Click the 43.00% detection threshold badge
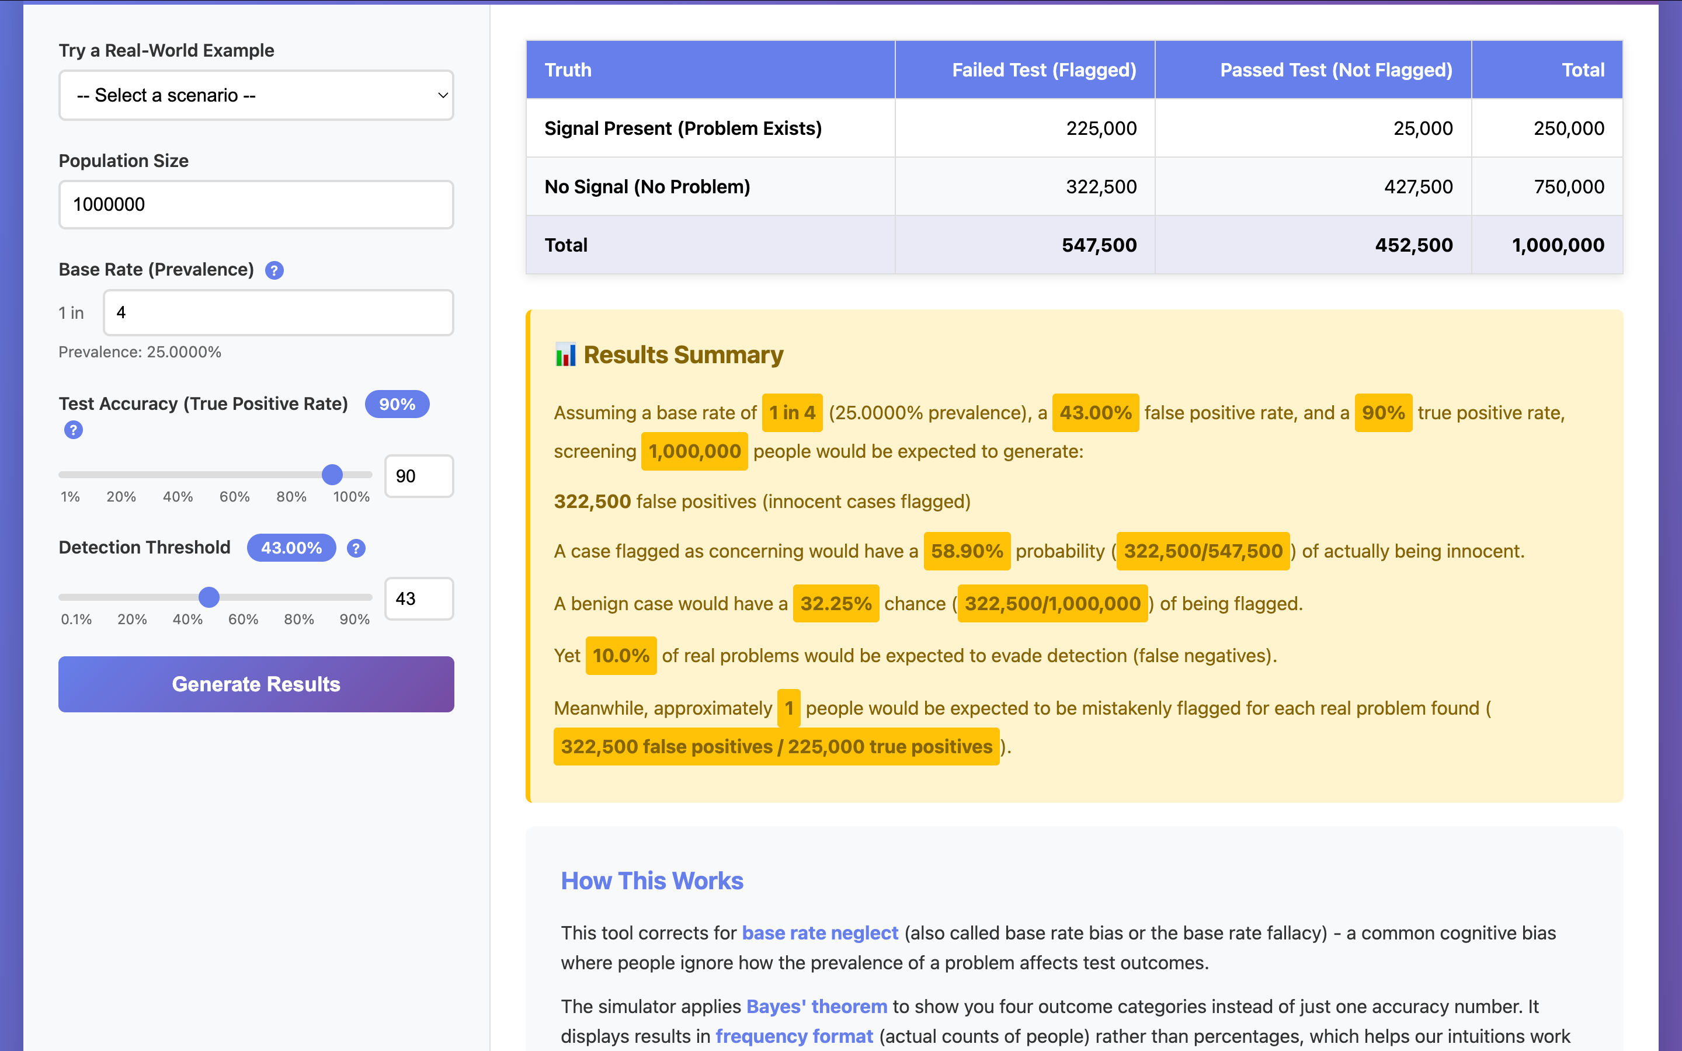The width and height of the screenshot is (1682, 1051). [291, 548]
